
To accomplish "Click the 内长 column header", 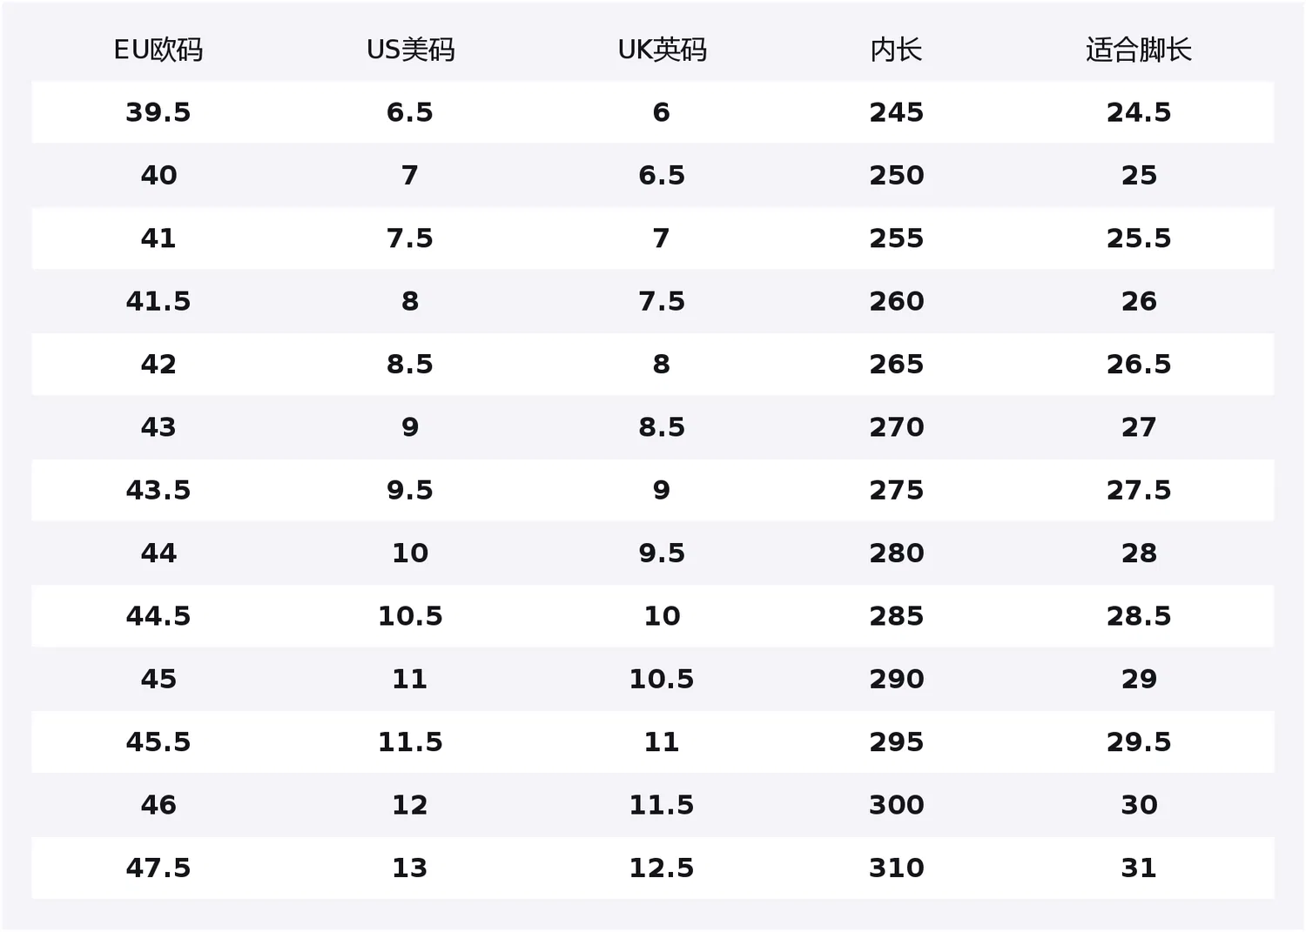I will click(x=896, y=50).
